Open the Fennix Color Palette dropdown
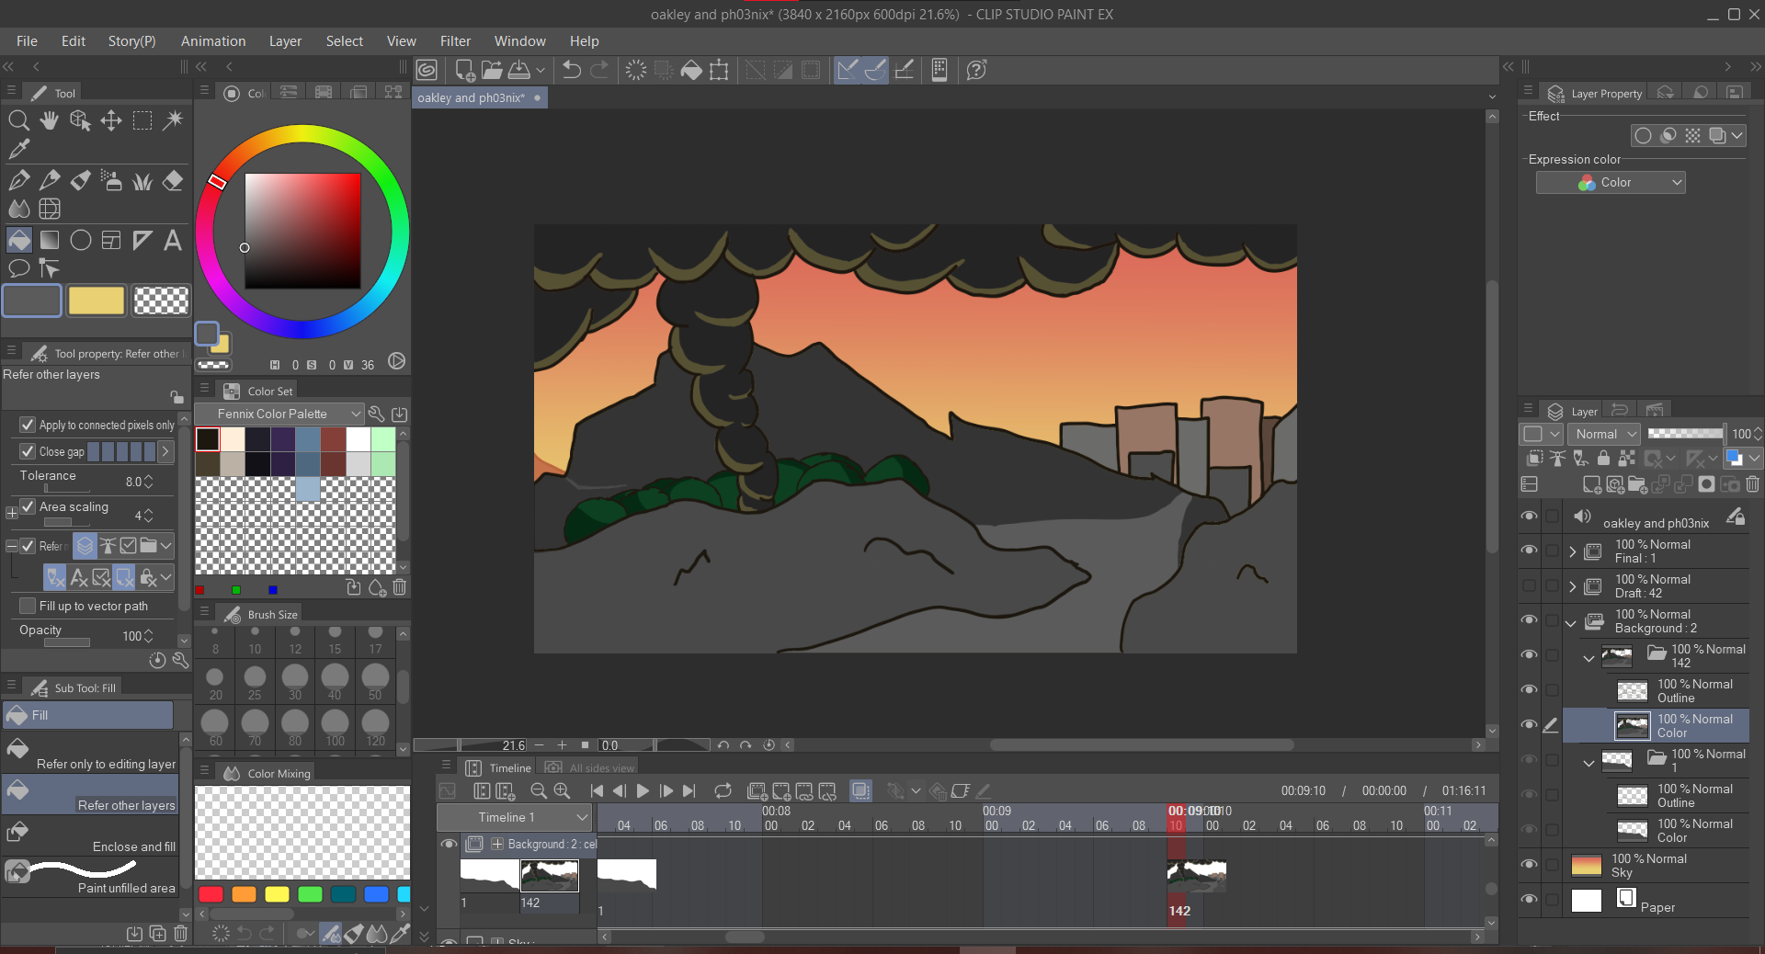 coord(279,414)
